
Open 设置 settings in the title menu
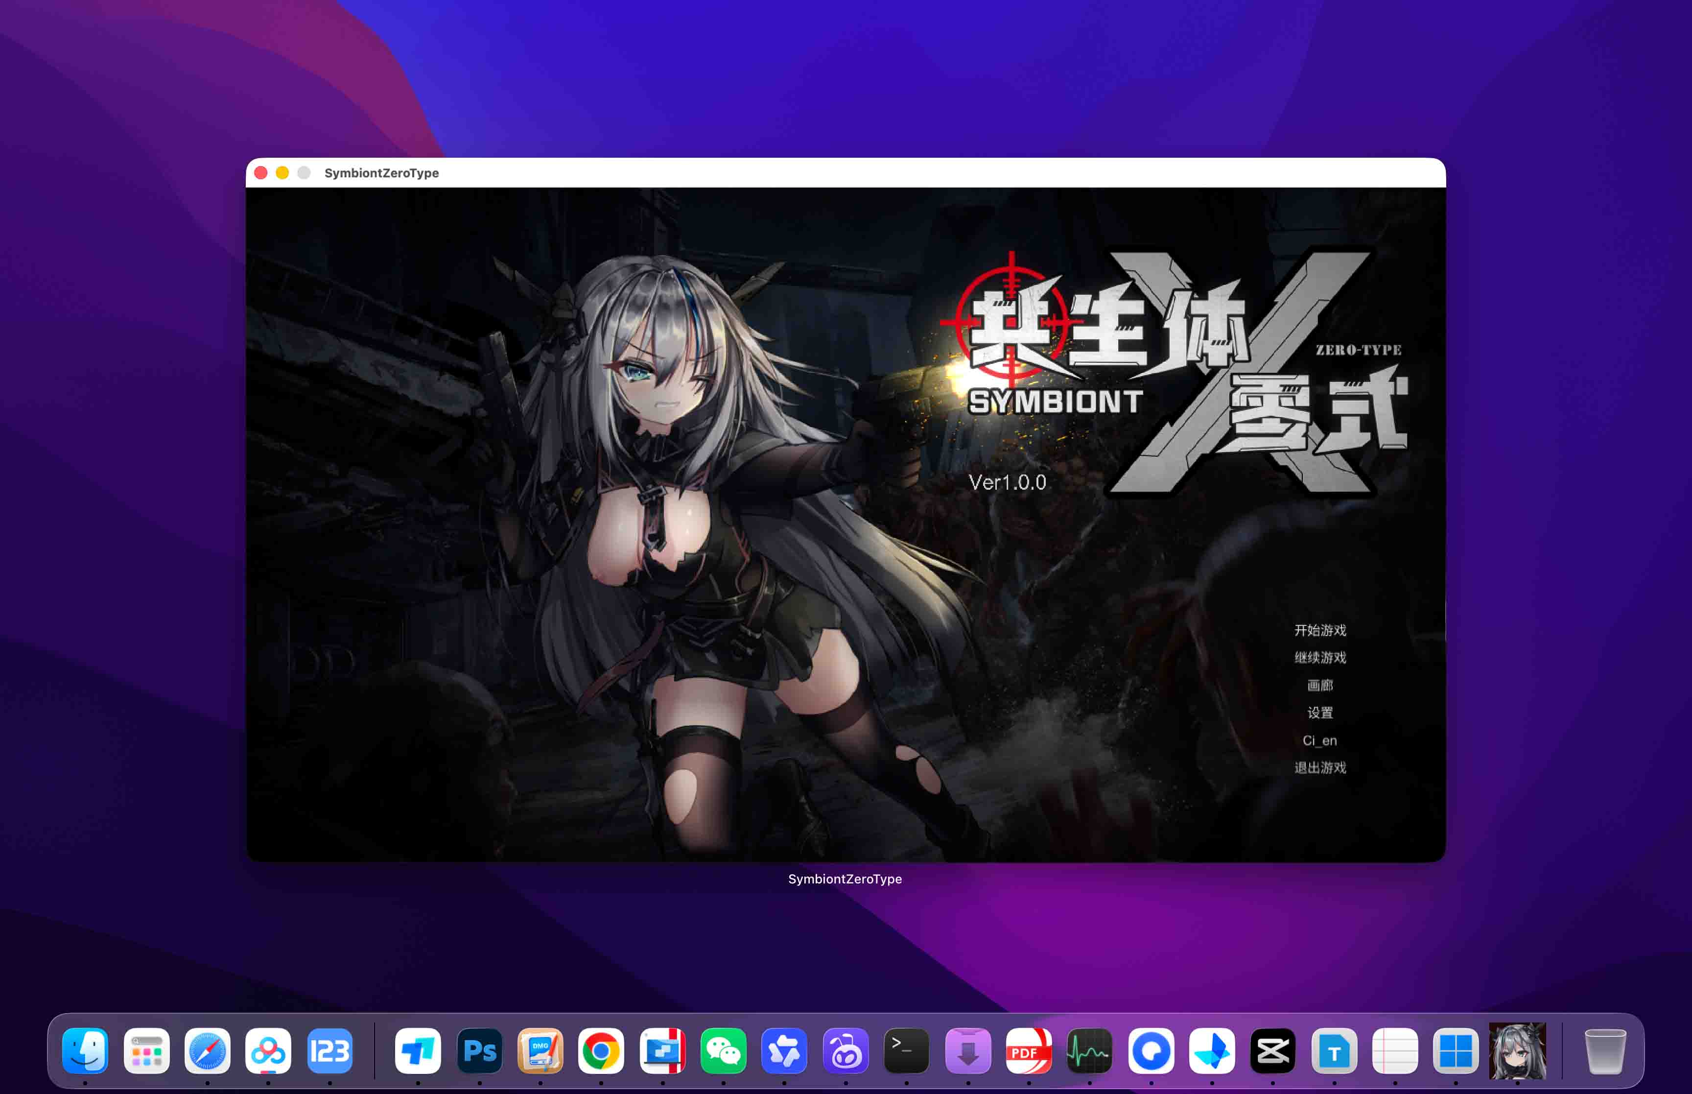coord(1320,713)
